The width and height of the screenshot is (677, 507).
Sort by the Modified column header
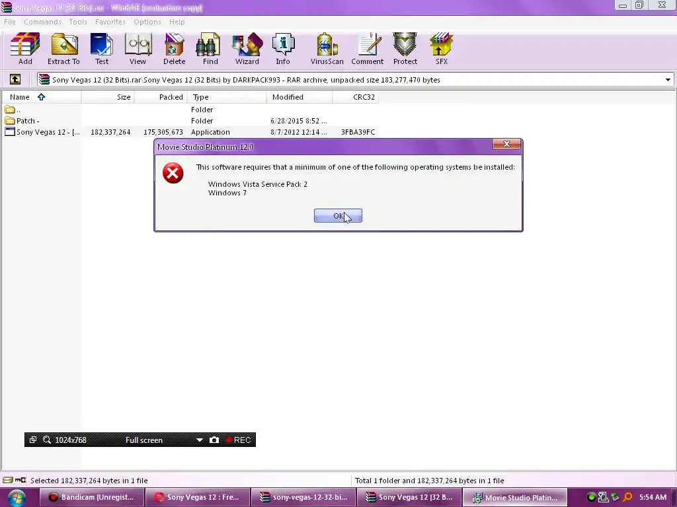click(299, 97)
